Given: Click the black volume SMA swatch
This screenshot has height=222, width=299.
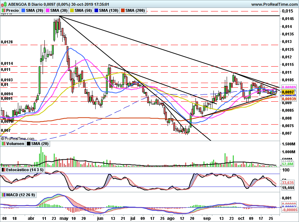Looking at the screenshot, I should coord(29,144).
